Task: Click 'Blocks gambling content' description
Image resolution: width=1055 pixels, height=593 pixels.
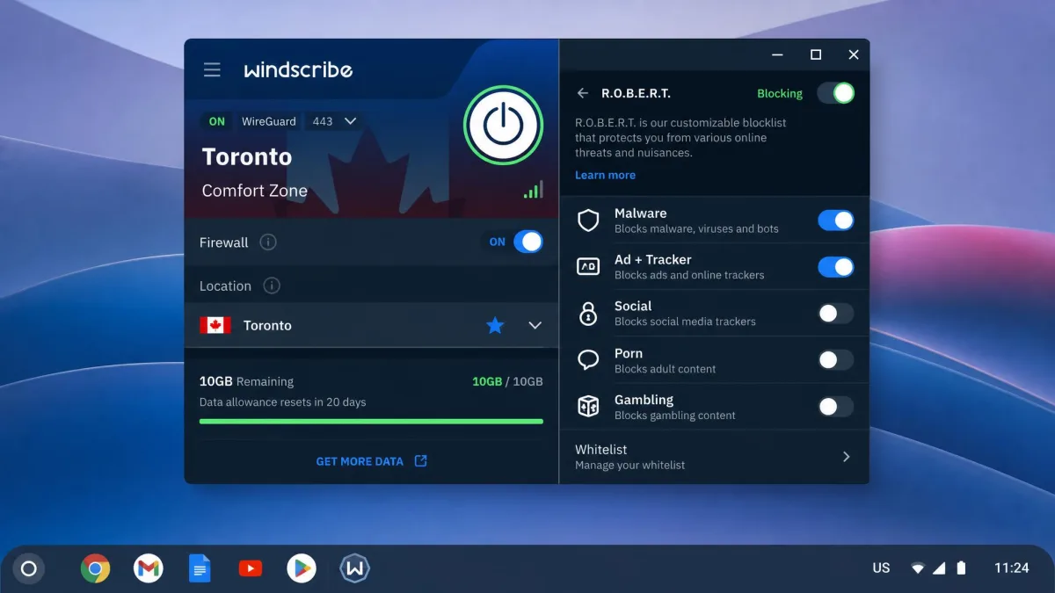Action: [x=675, y=416]
